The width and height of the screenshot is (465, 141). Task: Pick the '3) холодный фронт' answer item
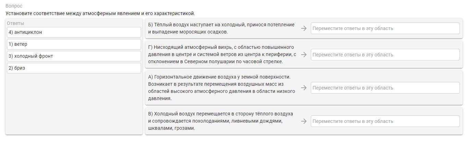(74, 56)
